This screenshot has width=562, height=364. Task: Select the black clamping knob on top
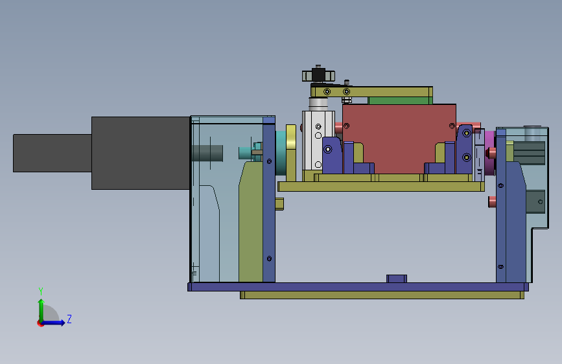[x=318, y=74]
